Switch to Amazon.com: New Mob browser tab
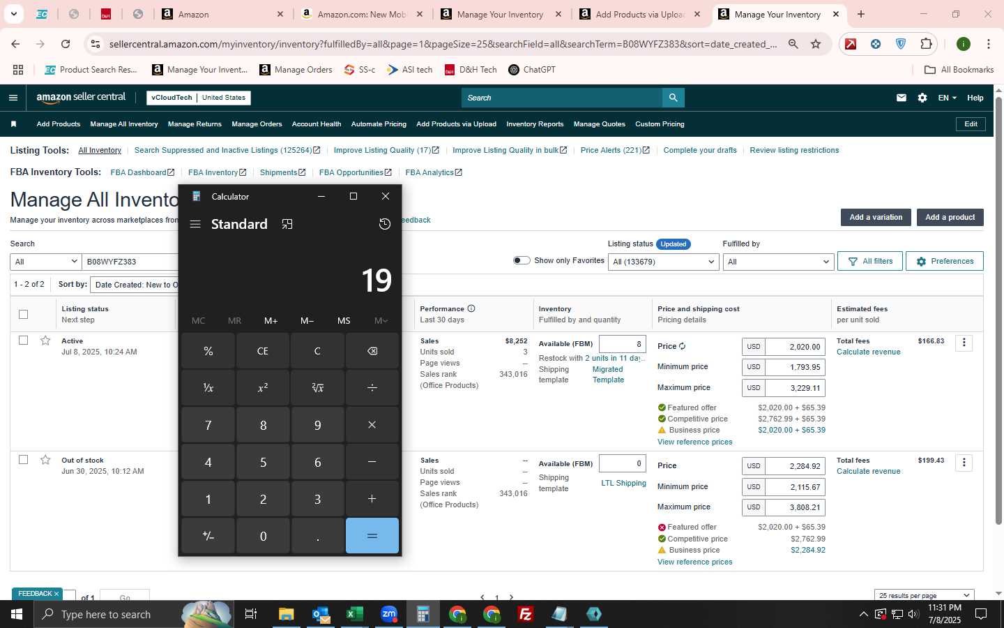The height and width of the screenshot is (628, 1004). click(x=361, y=14)
